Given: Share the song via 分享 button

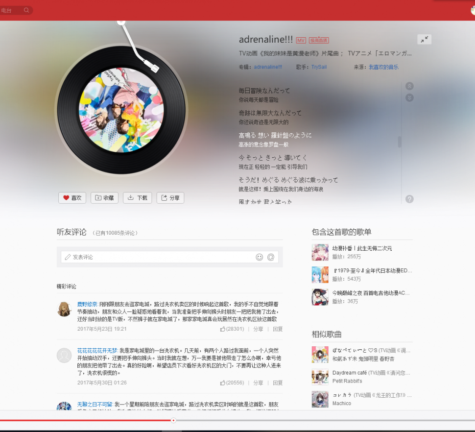Looking at the screenshot, I should (x=170, y=198).
